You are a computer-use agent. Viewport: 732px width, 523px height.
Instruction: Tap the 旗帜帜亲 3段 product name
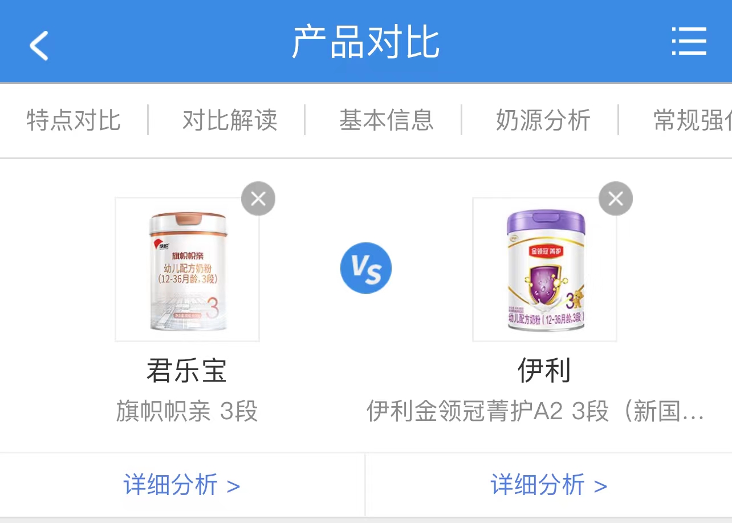(187, 411)
